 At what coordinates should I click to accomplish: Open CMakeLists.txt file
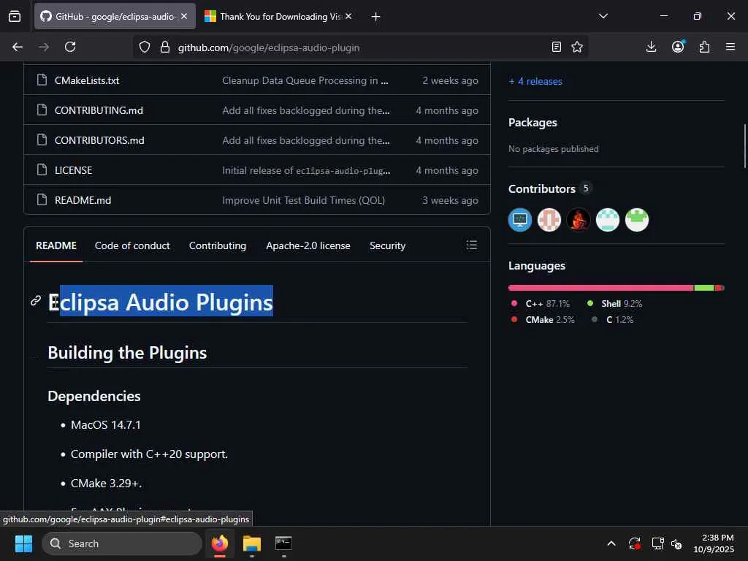click(87, 80)
